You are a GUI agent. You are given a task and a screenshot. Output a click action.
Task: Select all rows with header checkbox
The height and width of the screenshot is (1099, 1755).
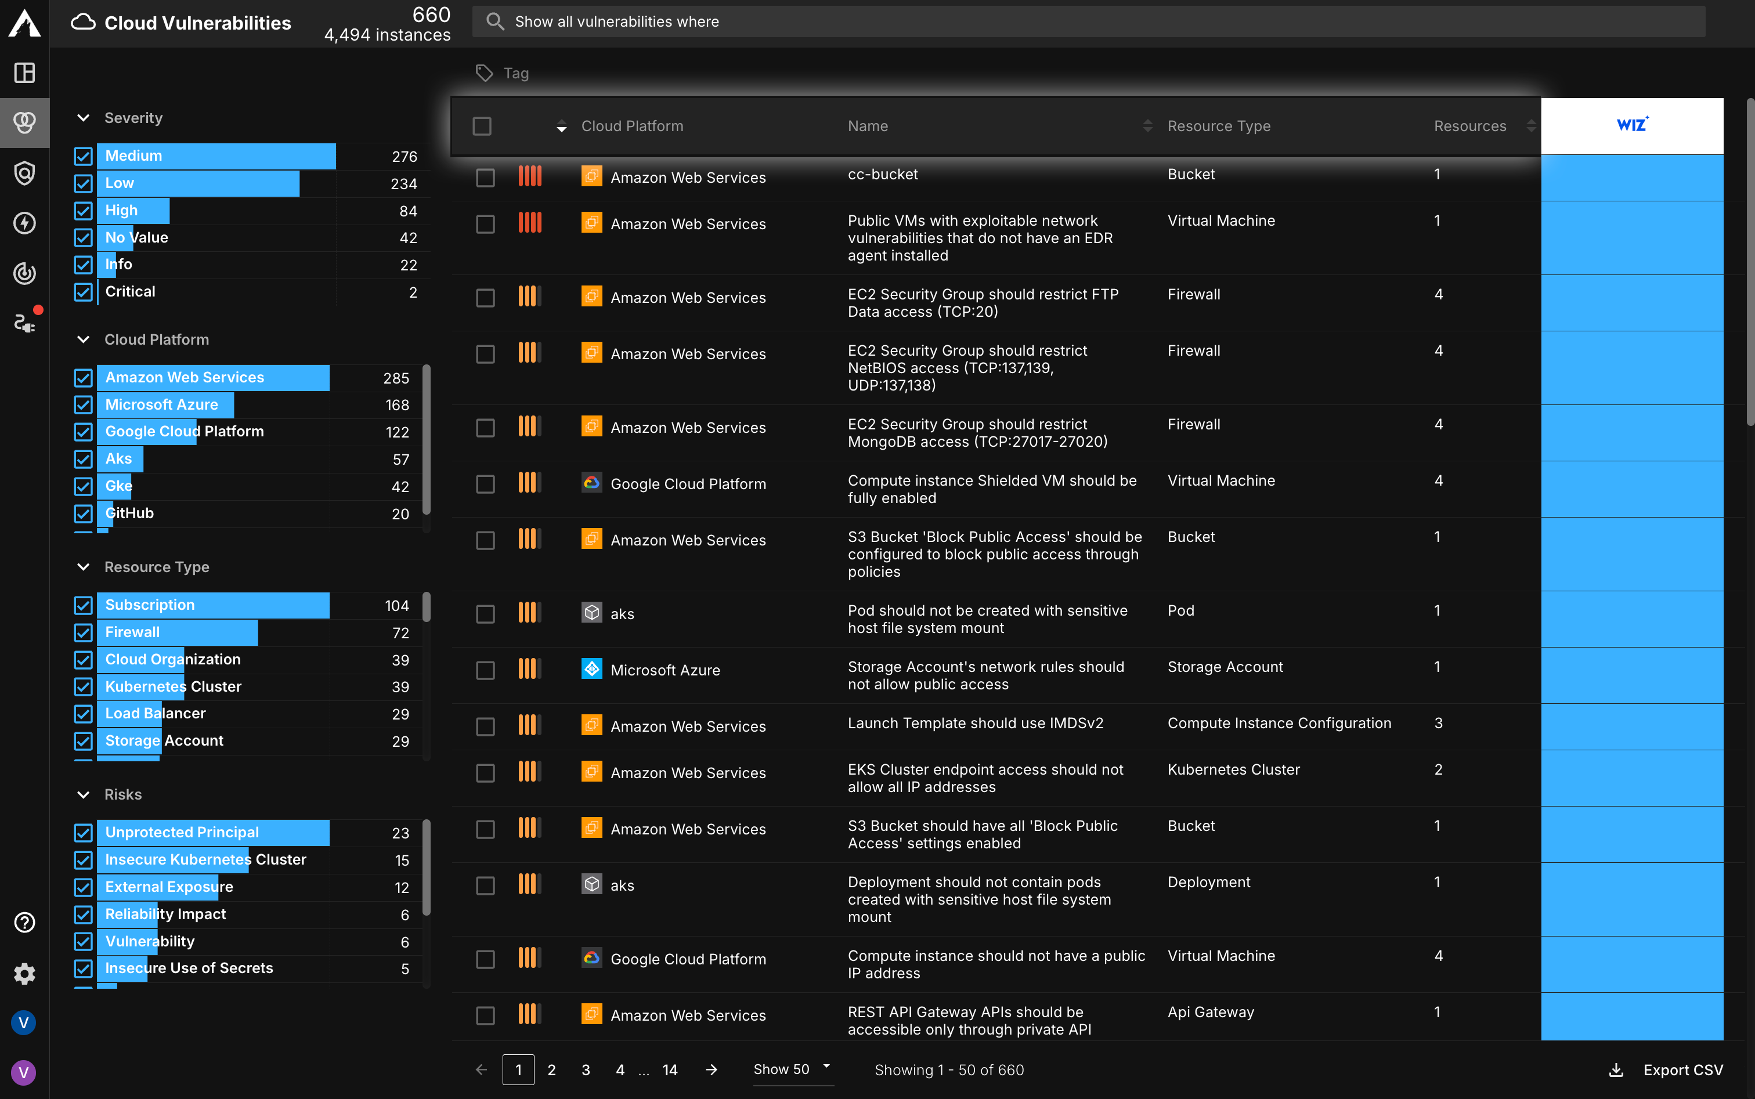click(482, 126)
